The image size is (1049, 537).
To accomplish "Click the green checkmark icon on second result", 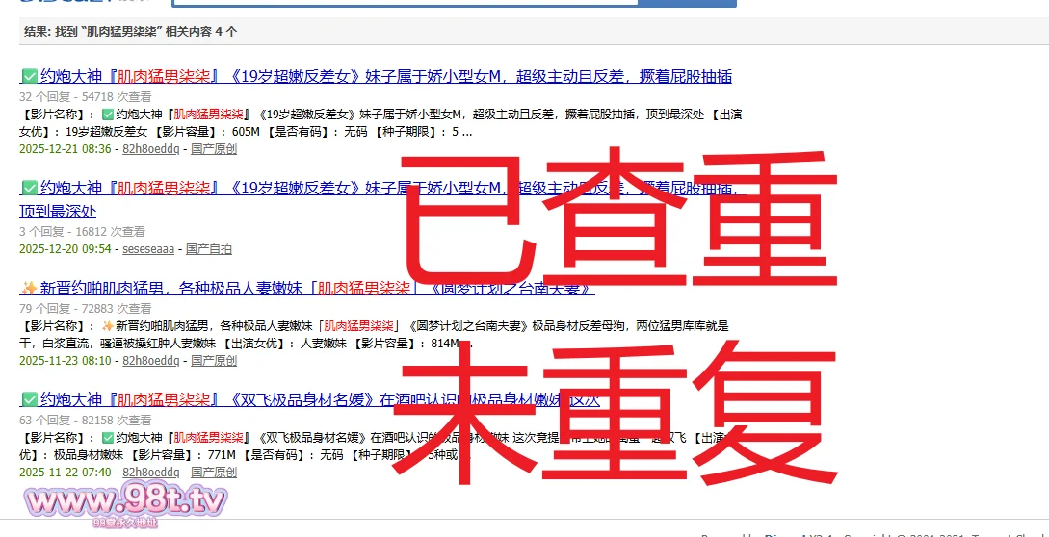I will click(x=29, y=189).
